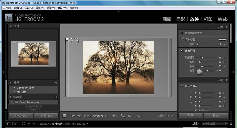
Task: Open grid view icon in filmstrip bar
Action: (24, 124)
